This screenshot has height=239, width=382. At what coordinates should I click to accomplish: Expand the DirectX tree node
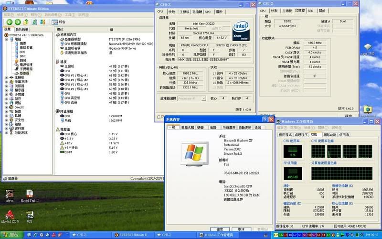click(x=6, y=107)
